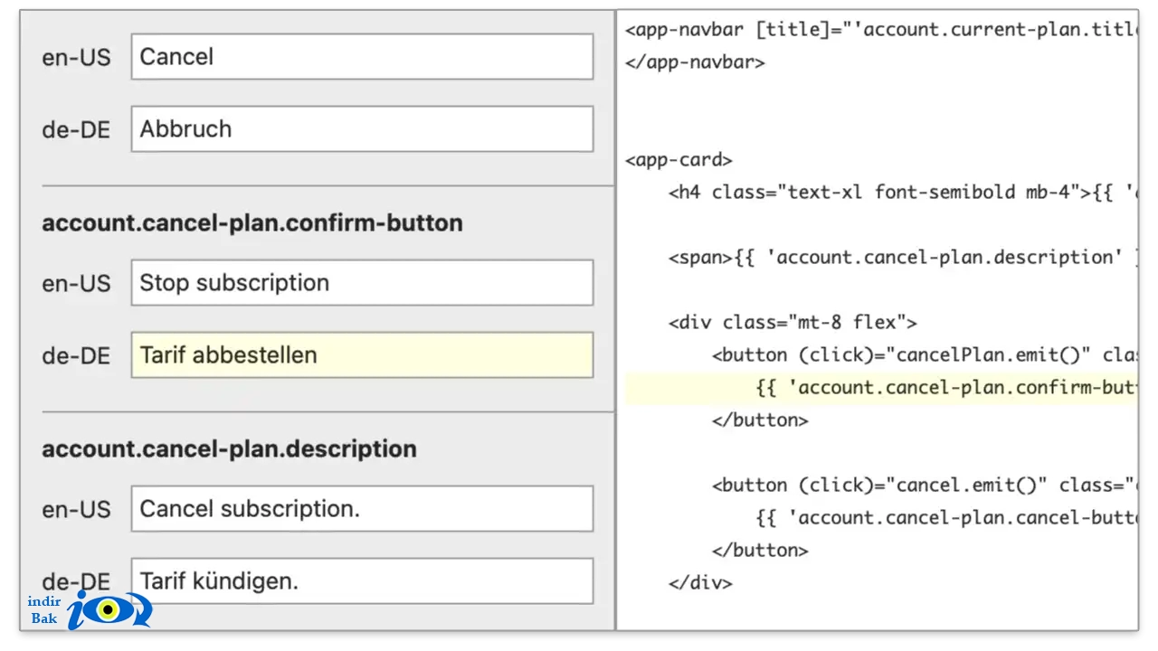
Task: Select the highlighted account.cancel-plan.confirm-button code line
Action: pyautogui.click(x=881, y=388)
